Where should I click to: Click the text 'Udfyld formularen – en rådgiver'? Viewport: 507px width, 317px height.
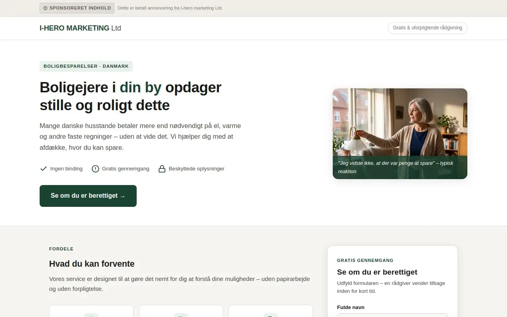[391, 287]
